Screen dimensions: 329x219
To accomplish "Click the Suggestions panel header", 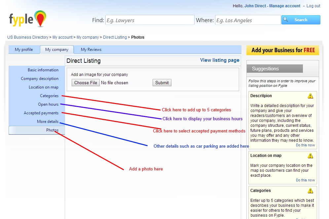I will tap(275, 69).
